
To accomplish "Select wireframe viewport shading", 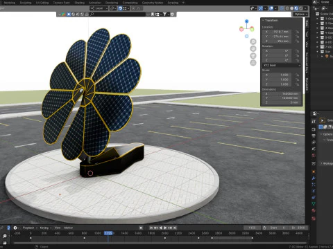I will pos(287,8).
